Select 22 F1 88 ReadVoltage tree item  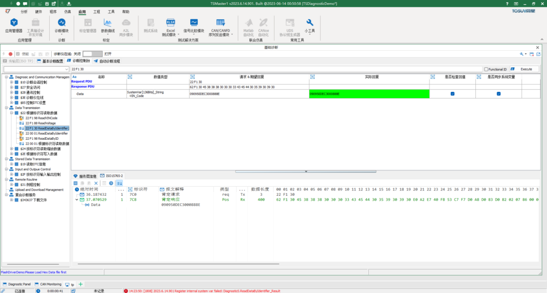[x=41, y=123]
